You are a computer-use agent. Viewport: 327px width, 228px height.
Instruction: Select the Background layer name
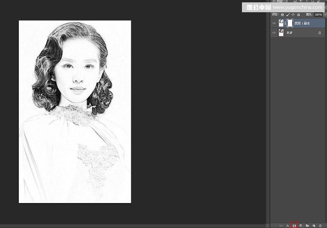click(x=289, y=33)
